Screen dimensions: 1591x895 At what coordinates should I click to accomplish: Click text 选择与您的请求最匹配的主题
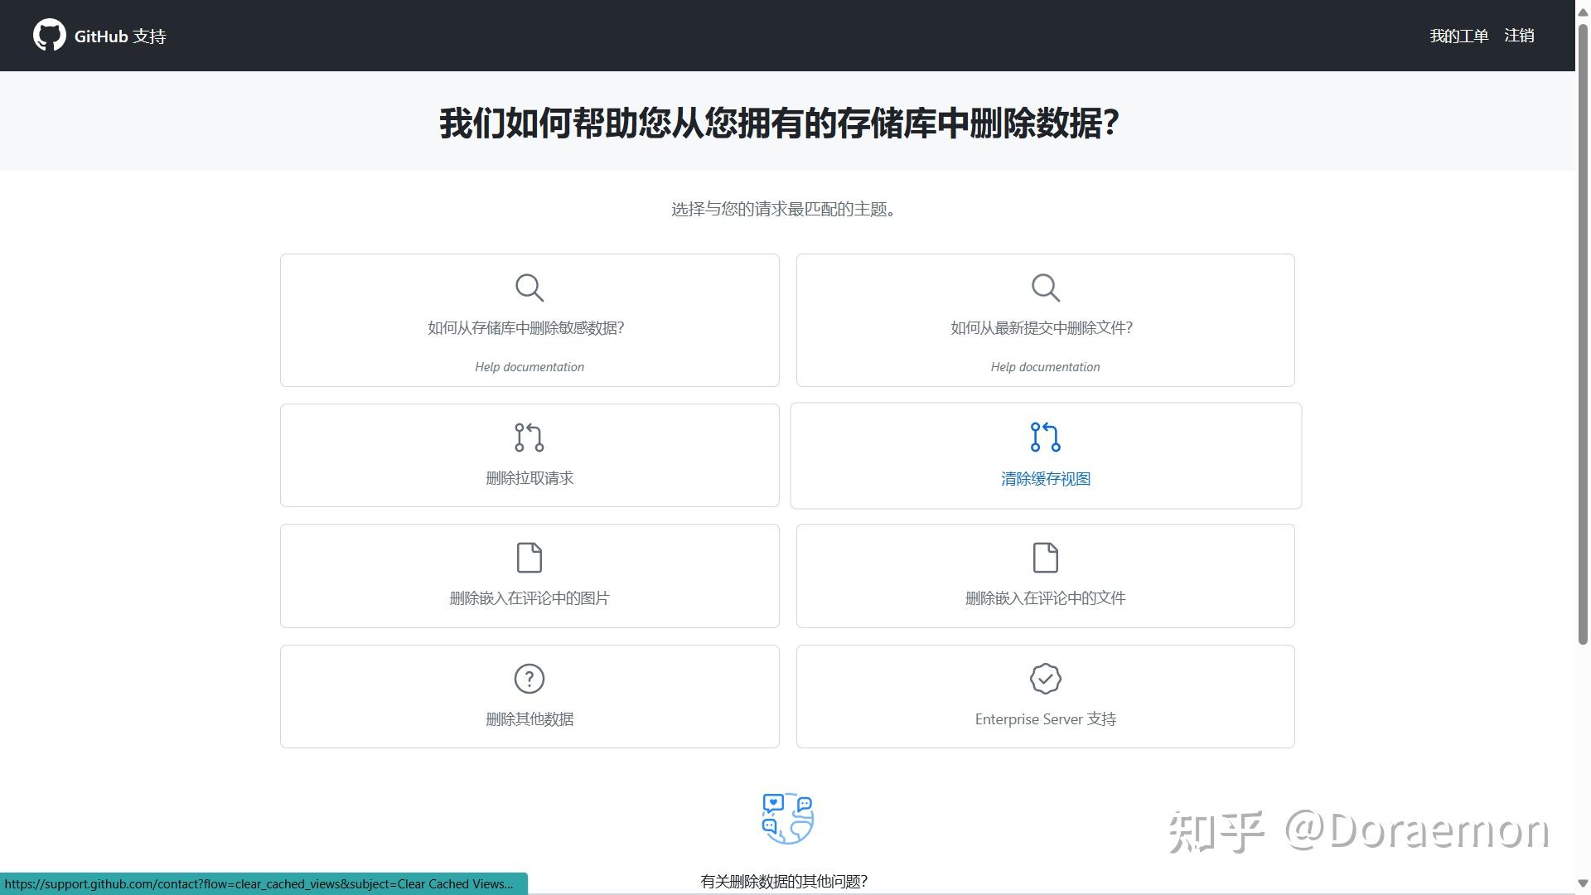(783, 210)
